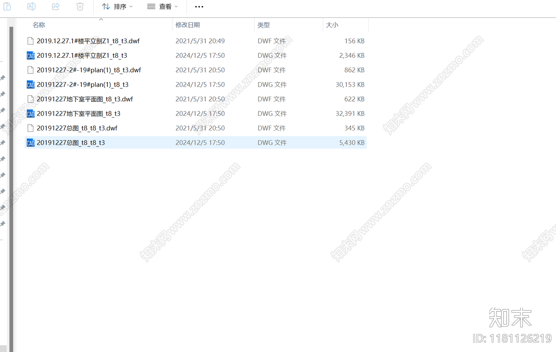Click size value 156 KB
The width and height of the screenshot is (556, 352).
(x=354, y=41)
